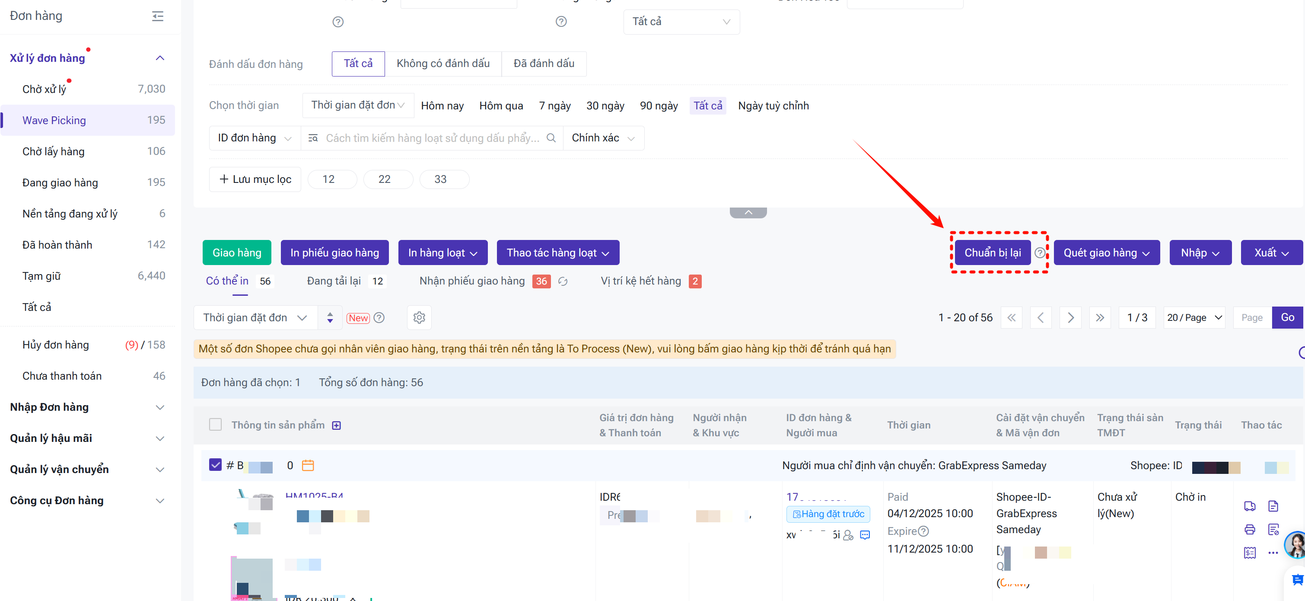Open the order's three-dots more actions menu

[1273, 553]
